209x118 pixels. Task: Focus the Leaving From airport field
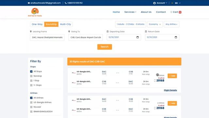pos(47,37)
